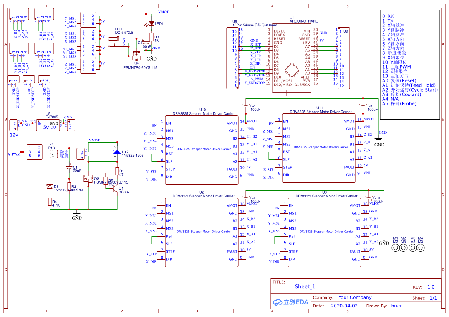The width and height of the screenshot is (449, 317).
Task: Click the X_ENDSTOP connector label at left
Action: click(18, 98)
